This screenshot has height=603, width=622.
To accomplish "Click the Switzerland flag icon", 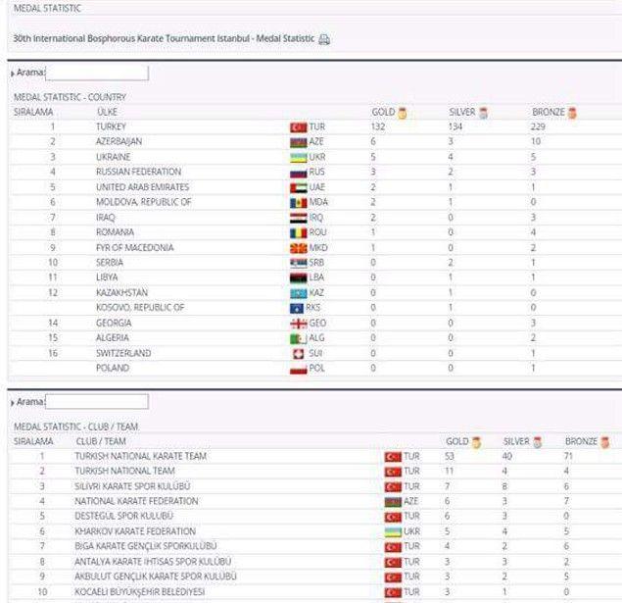I will (x=299, y=353).
